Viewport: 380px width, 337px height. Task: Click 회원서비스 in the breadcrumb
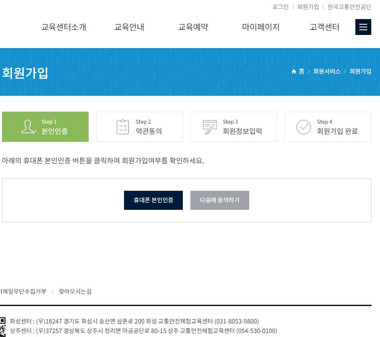327,71
